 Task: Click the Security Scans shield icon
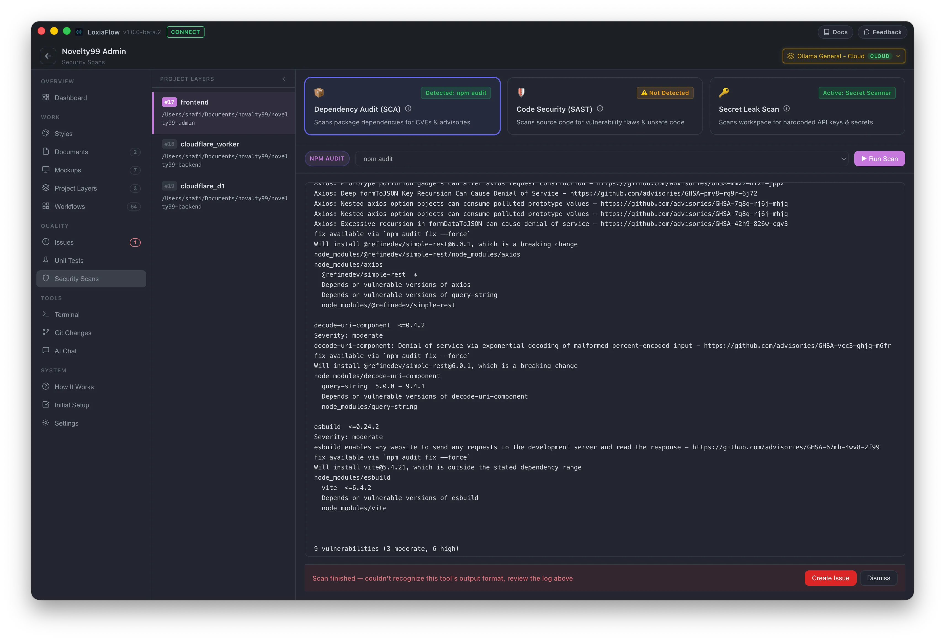click(46, 278)
